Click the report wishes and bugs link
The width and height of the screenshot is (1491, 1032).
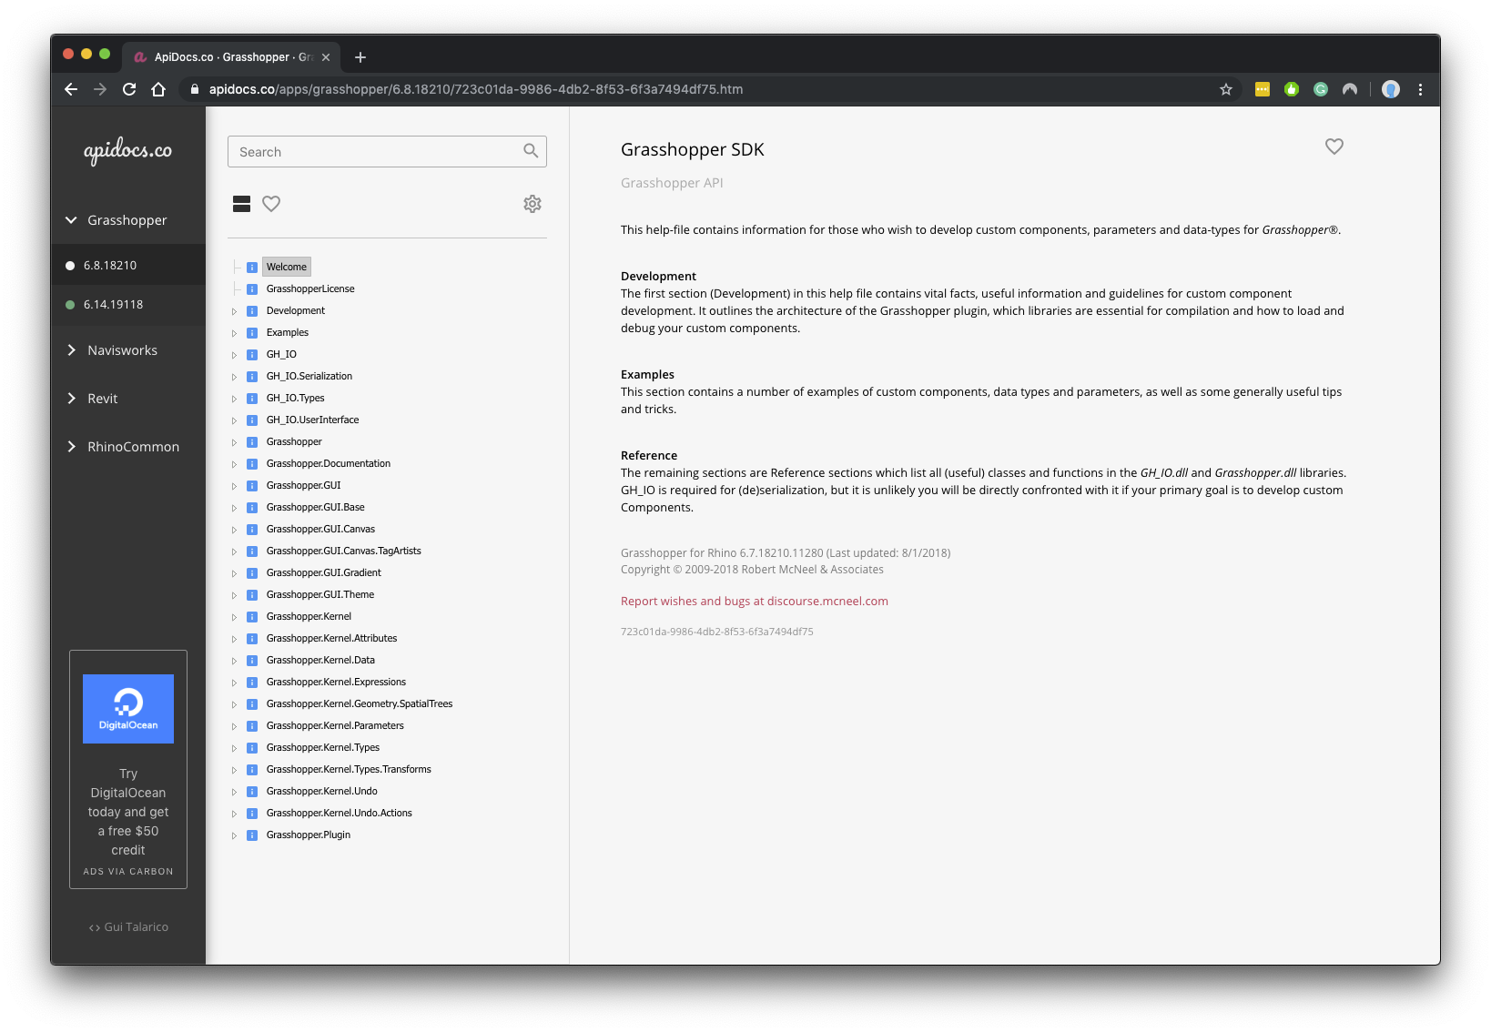tap(755, 601)
